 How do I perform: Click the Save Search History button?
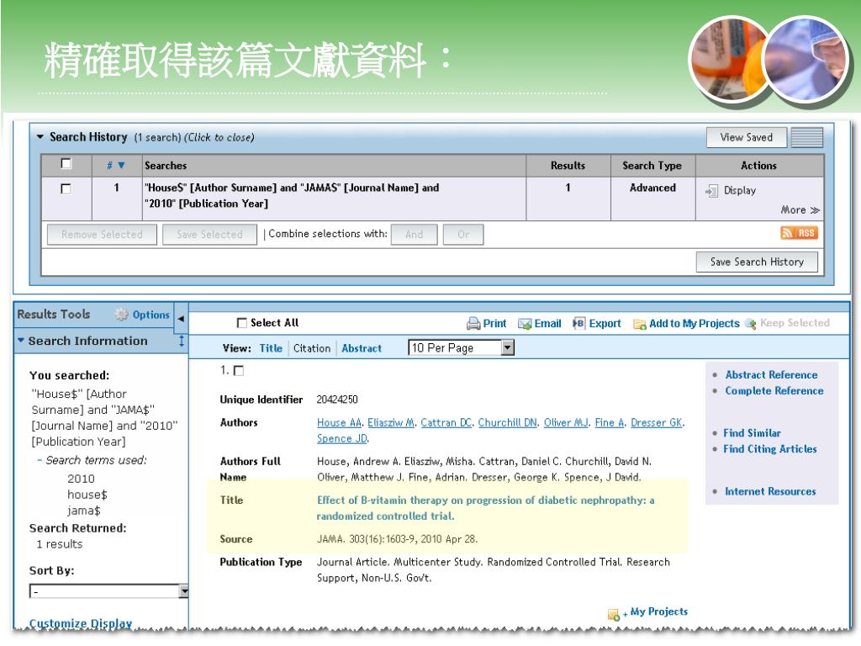click(757, 262)
